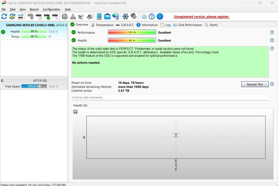This screenshot has width=278, height=186.
Task: Click help icon beside Health bar
Action: click(272, 40)
